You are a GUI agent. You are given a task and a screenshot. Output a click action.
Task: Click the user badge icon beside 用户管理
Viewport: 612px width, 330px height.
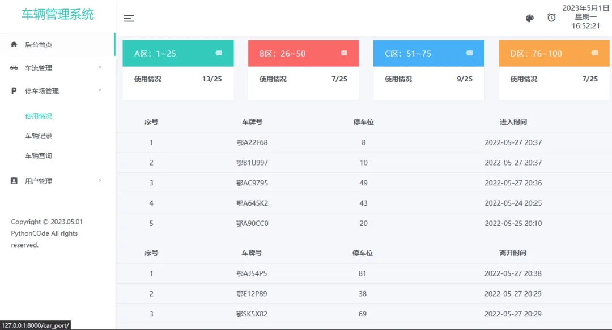coord(14,181)
